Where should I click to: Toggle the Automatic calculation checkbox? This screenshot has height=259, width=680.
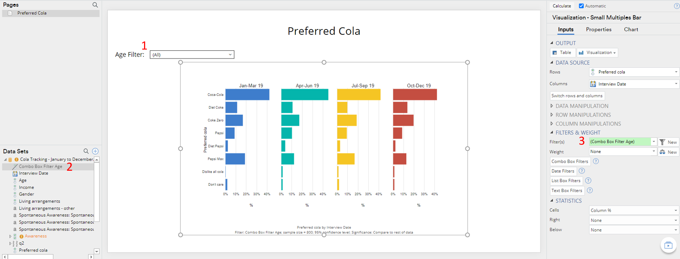tap(581, 6)
